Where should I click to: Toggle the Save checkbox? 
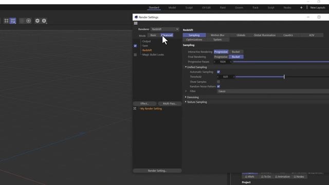pos(135,46)
